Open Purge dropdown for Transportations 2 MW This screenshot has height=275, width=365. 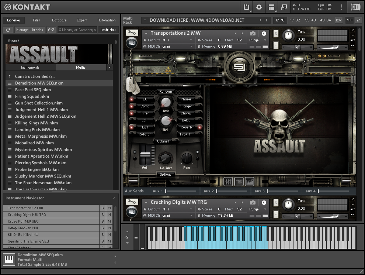click(x=265, y=40)
